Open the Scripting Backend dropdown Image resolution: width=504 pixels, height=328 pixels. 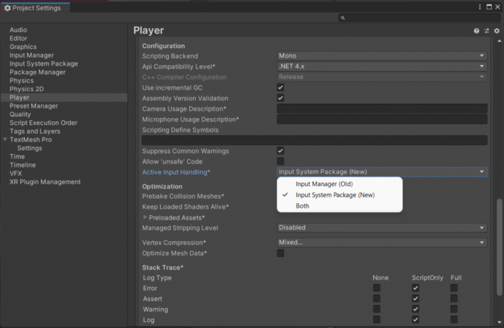pyautogui.click(x=382, y=56)
